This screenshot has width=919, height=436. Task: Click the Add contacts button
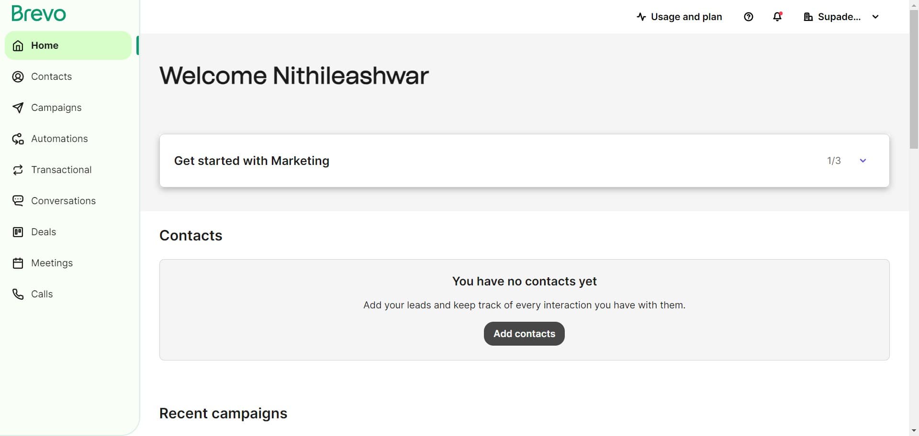[x=524, y=333]
